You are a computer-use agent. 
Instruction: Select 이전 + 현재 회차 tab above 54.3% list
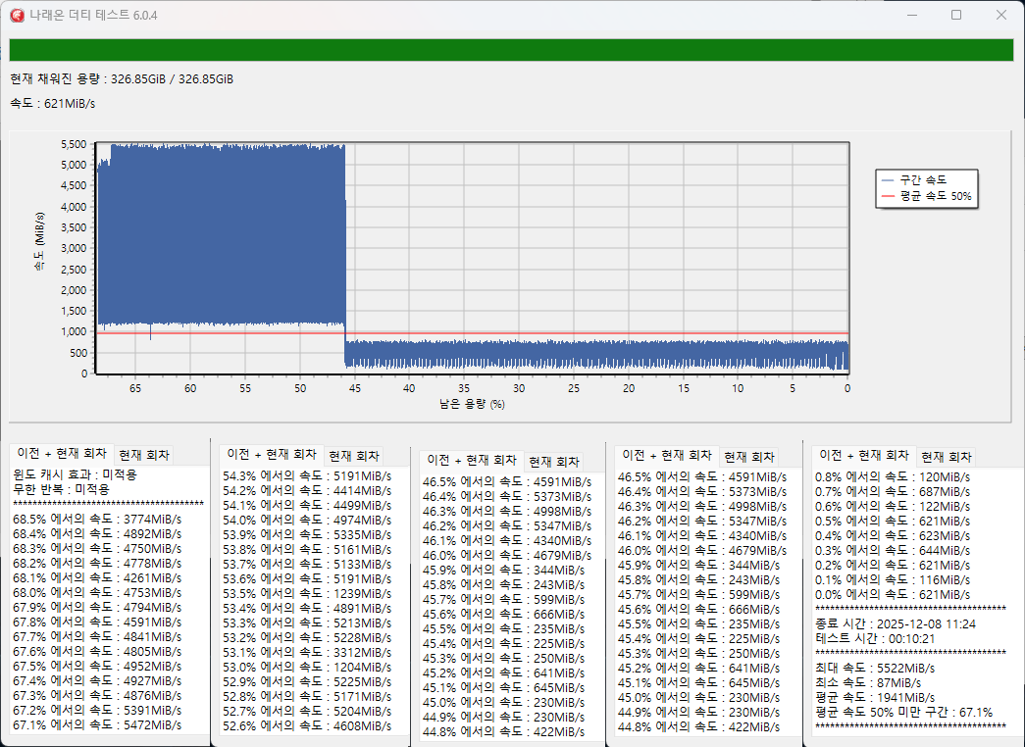271,455
